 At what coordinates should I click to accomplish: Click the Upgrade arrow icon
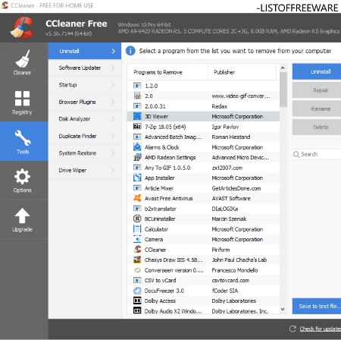tap(22, 216)
